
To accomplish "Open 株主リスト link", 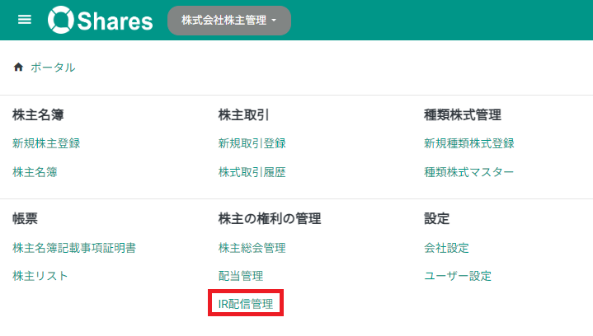I will tap(40, 276).
